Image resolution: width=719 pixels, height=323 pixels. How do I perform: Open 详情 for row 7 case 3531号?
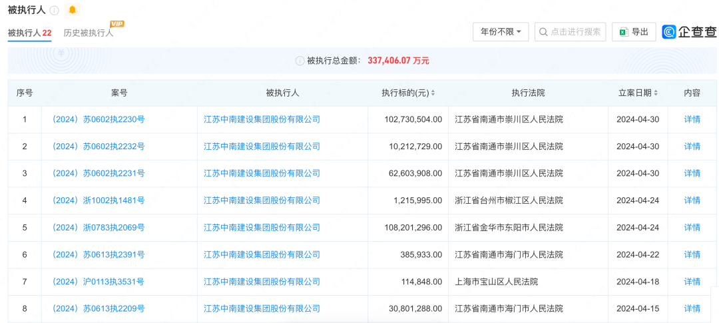pyautogui.click(x=692, y=282)
